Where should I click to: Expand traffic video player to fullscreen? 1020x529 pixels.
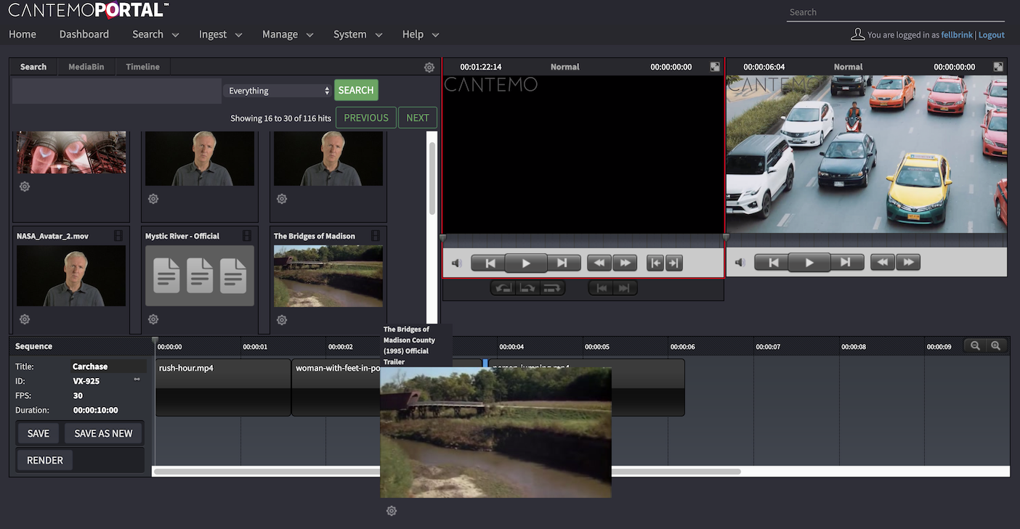(998, 67)
